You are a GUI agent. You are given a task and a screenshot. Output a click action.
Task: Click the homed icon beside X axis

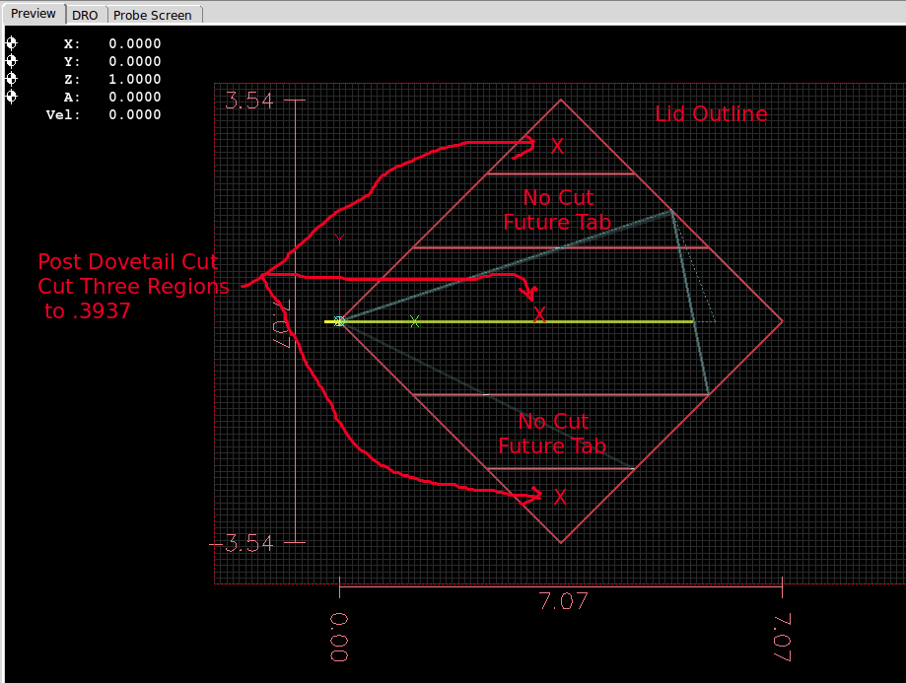[x=12, y=43]
